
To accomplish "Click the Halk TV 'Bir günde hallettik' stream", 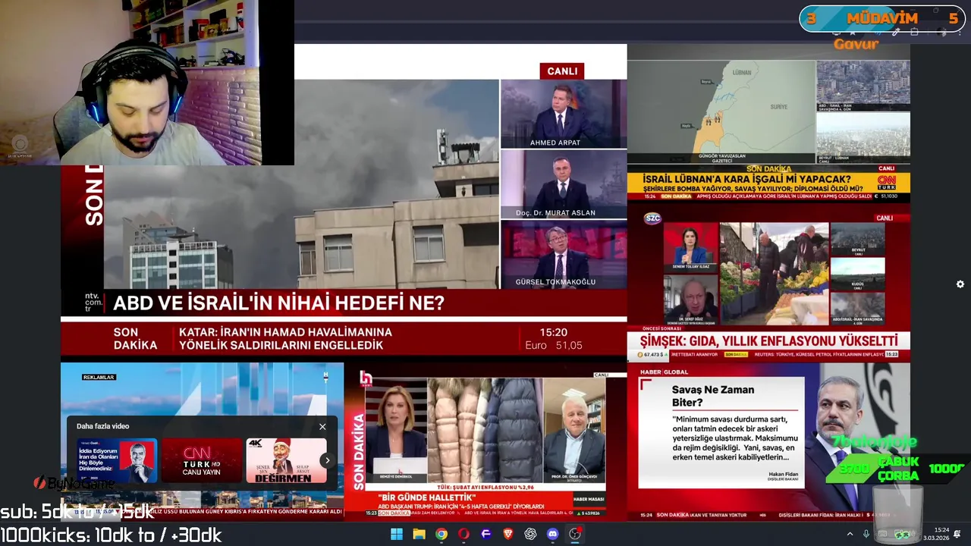I will tap(485, 442).
